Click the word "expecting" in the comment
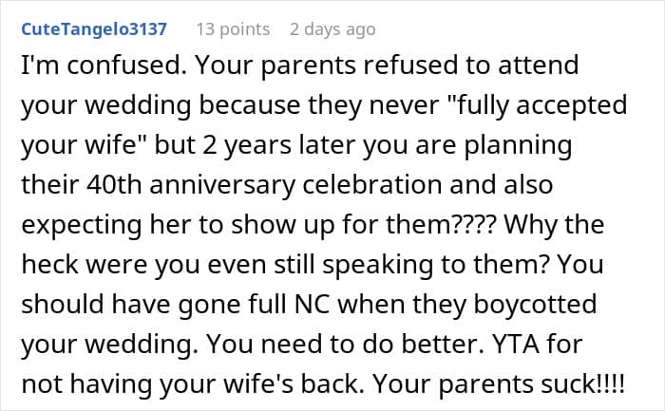665x411 pixels. click(82, 226)
